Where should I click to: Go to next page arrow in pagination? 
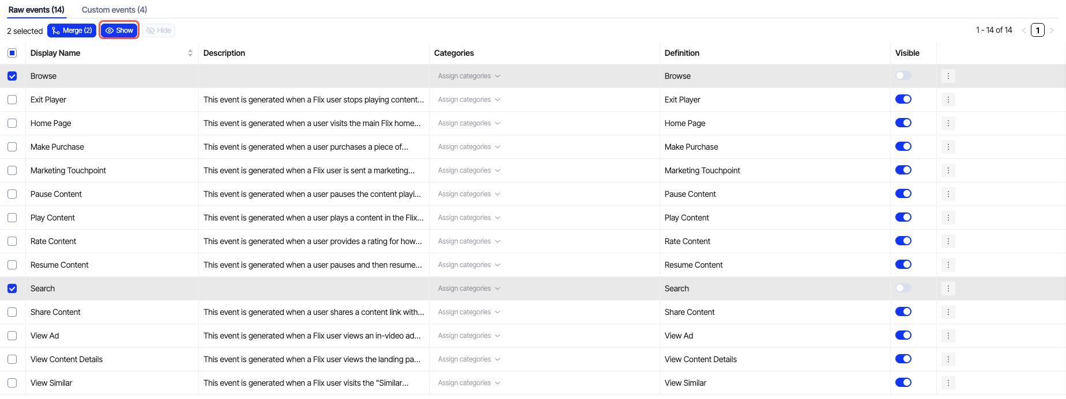click(x=1052, y=31)
